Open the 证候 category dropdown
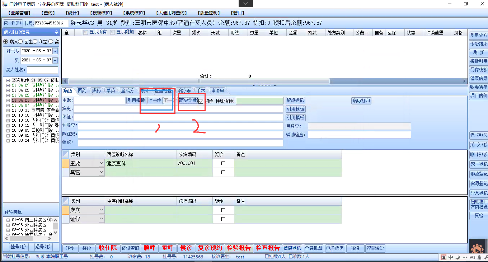 [x=102, y=219]
